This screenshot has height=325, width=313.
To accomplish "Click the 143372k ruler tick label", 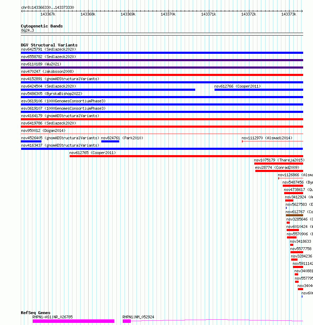I will pos(249,14).
